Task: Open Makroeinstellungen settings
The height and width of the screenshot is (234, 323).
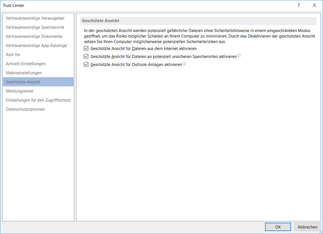Action: 24,73
